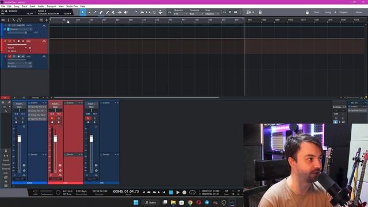This screenshot has width=368, height=207.
Task: Show automation with the curve icon
Action: pos(20,20)
